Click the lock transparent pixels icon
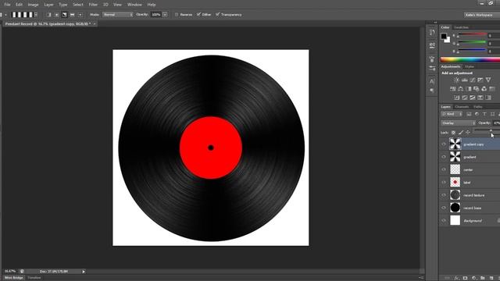 [453, 133]
